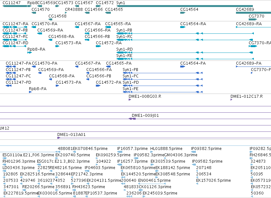Viewport: 271px width, 198px height.
Task: Click transcript CG11247-RD label
Action: (15, 43)
